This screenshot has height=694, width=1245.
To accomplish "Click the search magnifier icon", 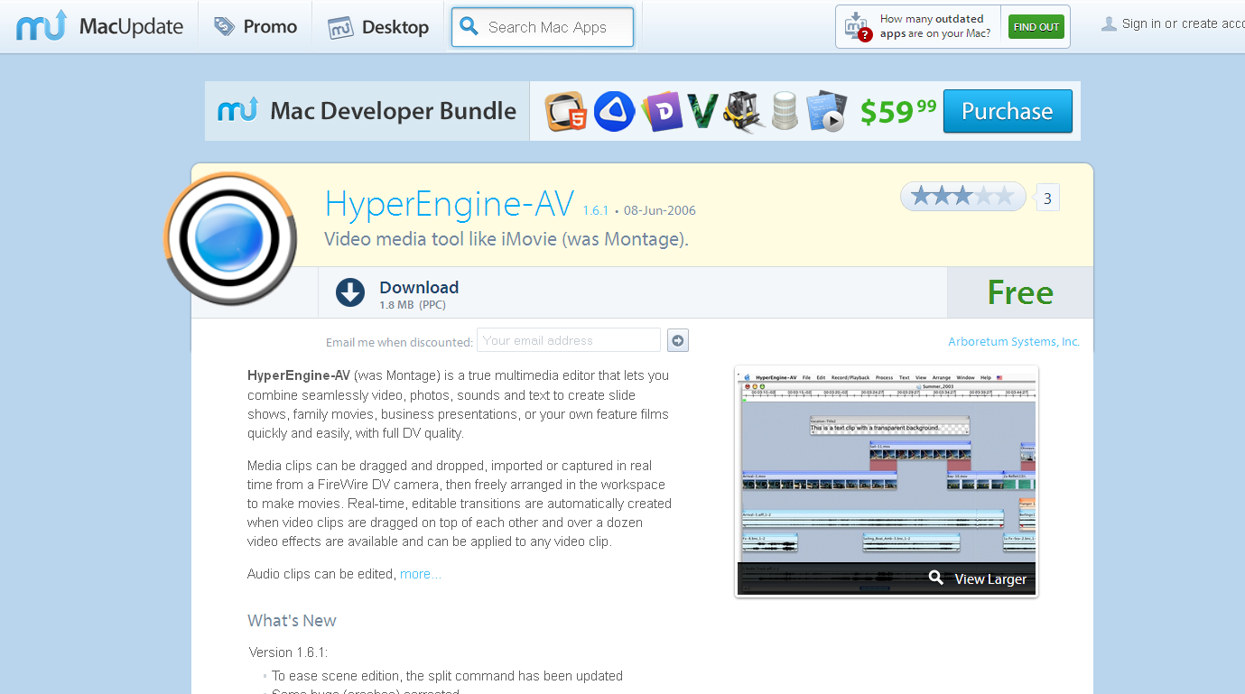I will (x=469, y=27).
